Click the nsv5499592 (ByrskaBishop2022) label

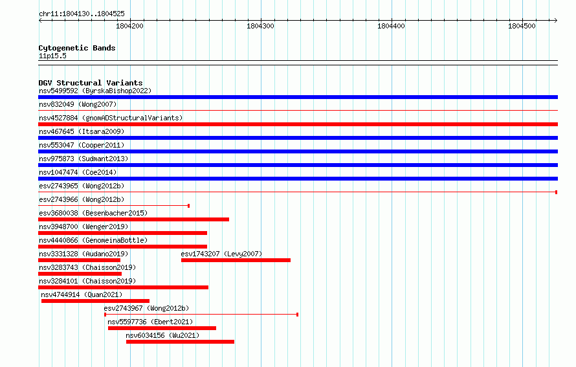tap(95, 91)
